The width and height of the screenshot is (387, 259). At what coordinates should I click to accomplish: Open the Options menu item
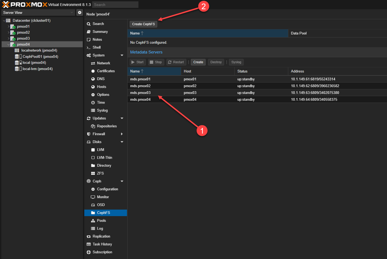[106, 95]
